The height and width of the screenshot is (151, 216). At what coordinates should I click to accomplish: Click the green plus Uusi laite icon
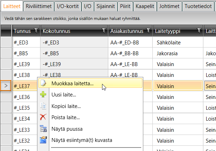pyautogui.click(x=43, y=94)
